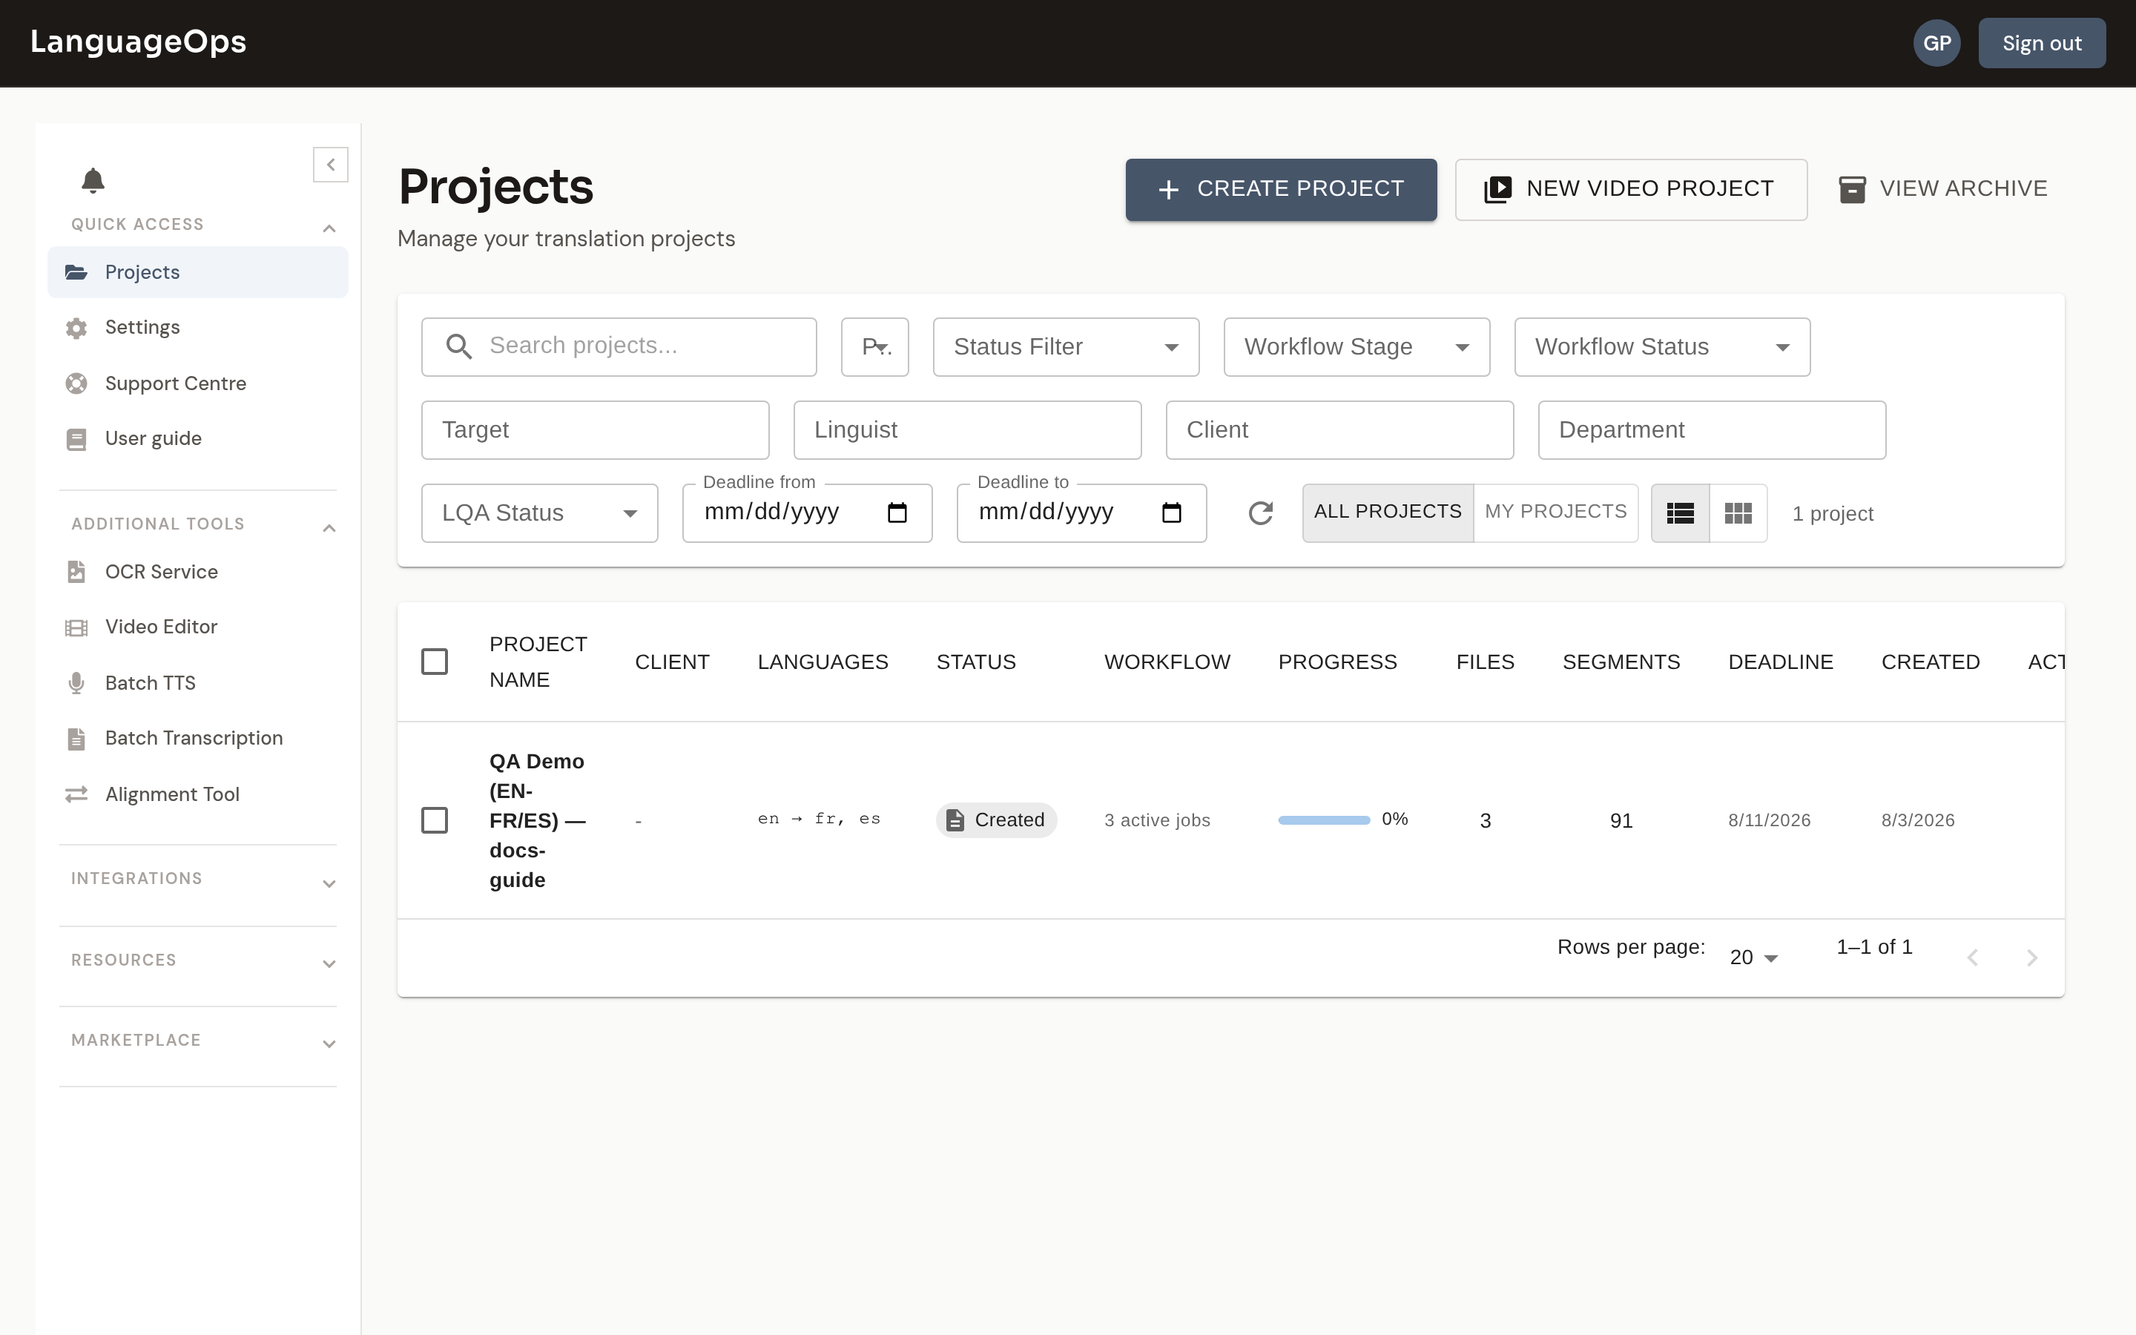Tick the QA Demo project row checkbox
The height and width of the screenshot is (1335, 2136).
pos(435,820)
